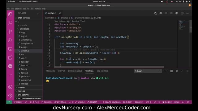Open editor More Actions ellipsis
The width and height of the screenshot is (198, 111).
click(187, 13)
